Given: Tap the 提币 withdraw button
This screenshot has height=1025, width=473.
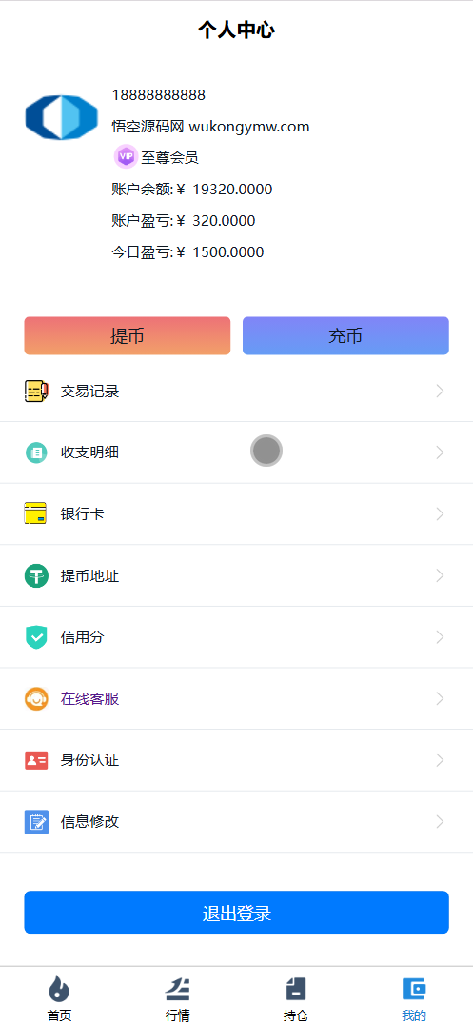Looking at the screenshot, I should [x=128, y=336].
